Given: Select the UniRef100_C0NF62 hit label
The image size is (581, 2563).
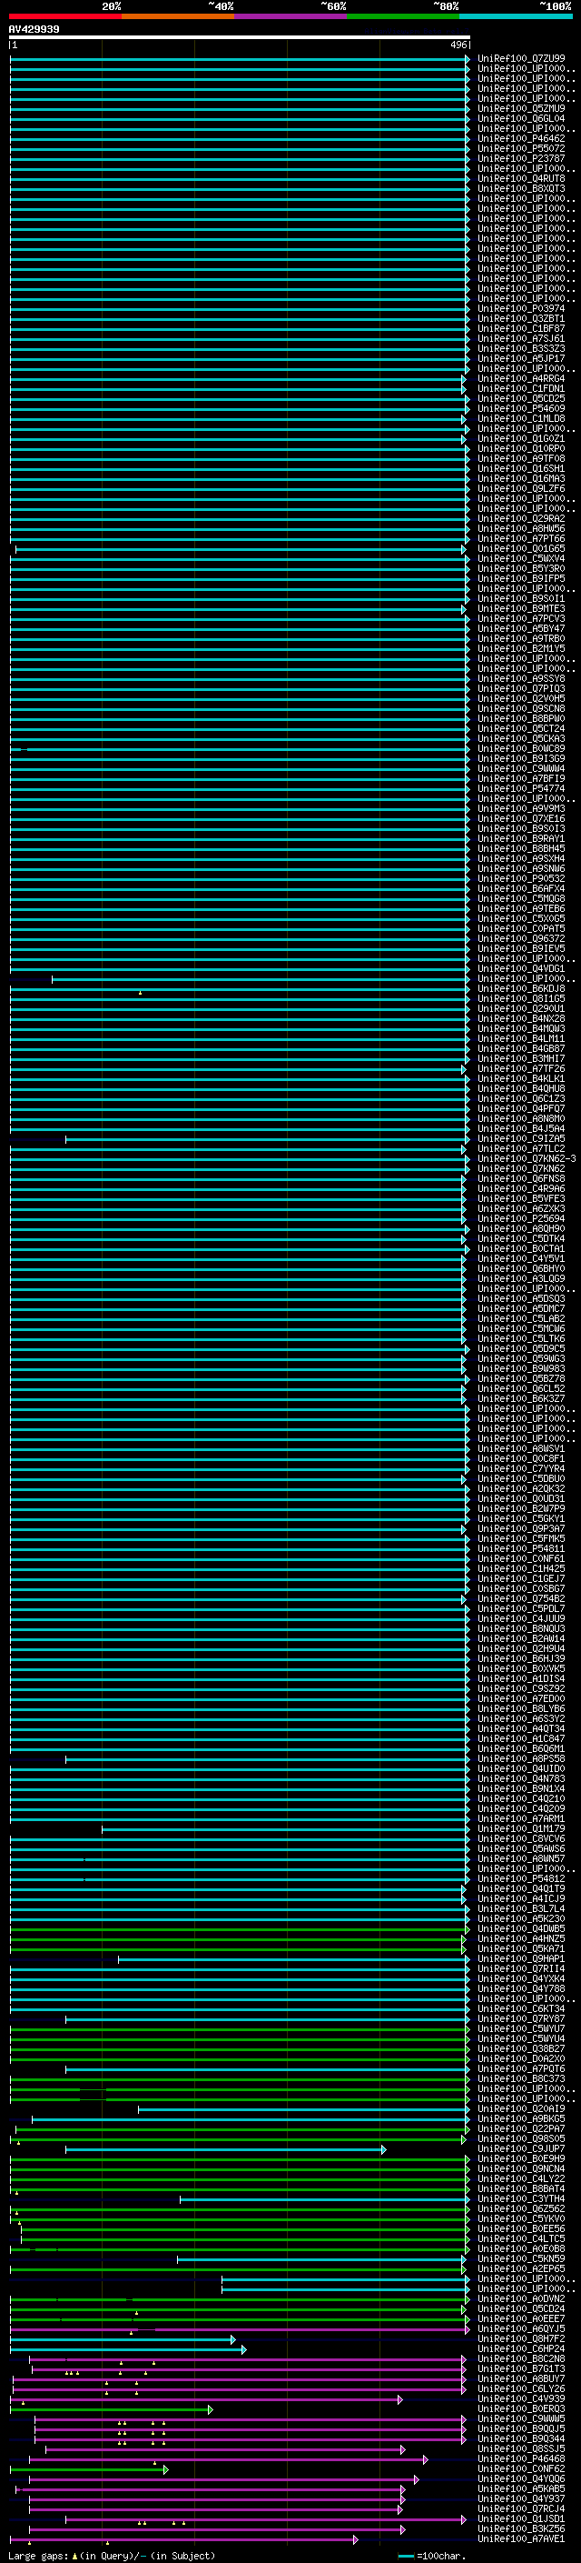Looking at the screenshot, I should click(521, 2469).
